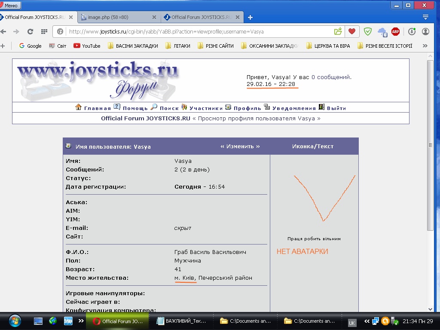
Task: Expand hidden system tray icons
Action: point(367,321)
